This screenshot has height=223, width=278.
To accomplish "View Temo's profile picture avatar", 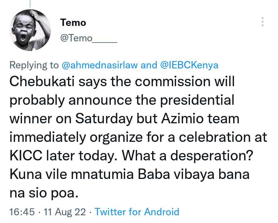I will [30, 30].
